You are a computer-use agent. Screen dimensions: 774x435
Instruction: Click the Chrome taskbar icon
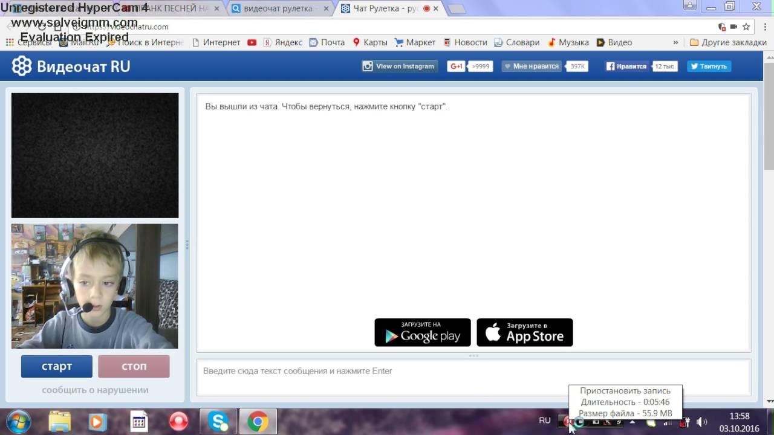(x=258, y=421)
